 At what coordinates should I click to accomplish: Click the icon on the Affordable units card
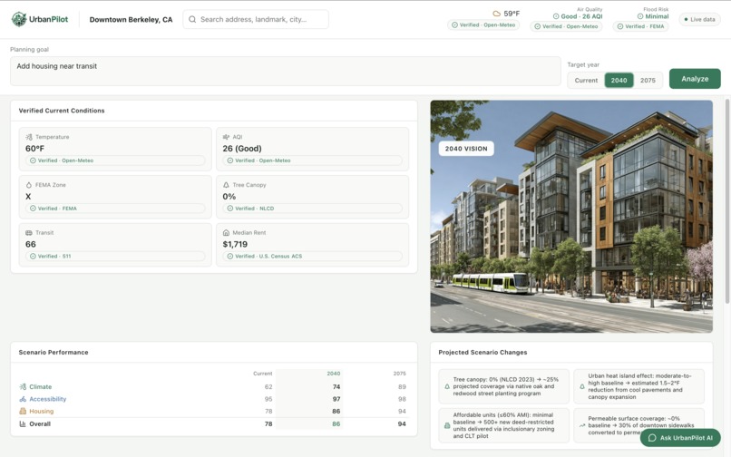(447, 426)
